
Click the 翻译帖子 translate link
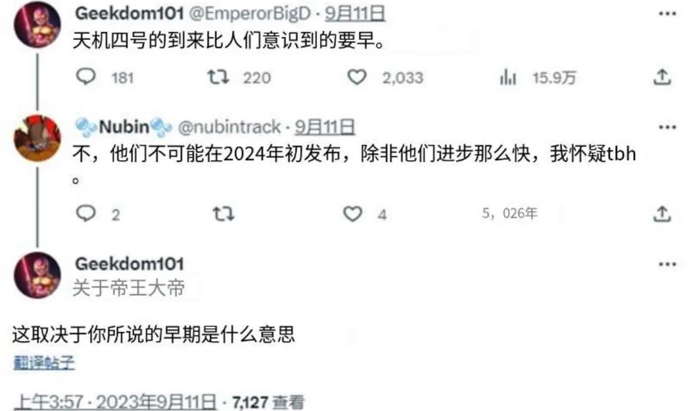click(x=43, y=364)
